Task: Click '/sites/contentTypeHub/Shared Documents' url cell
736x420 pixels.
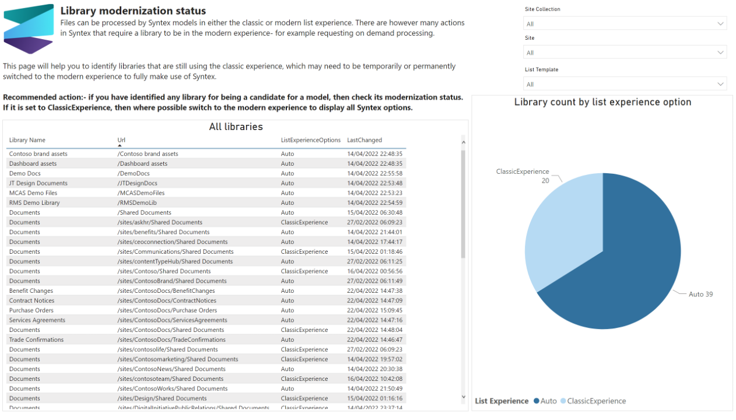Action: point(175,261)
